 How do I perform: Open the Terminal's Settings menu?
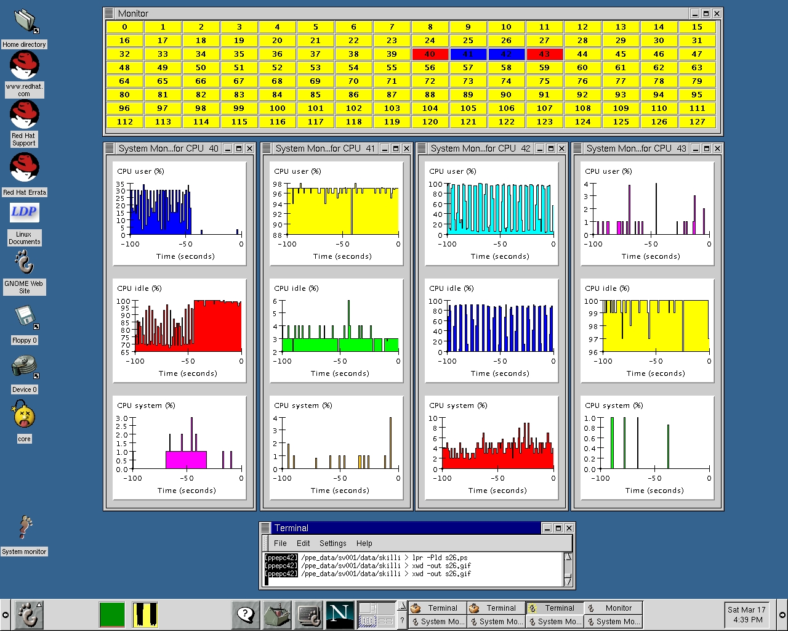332,543
